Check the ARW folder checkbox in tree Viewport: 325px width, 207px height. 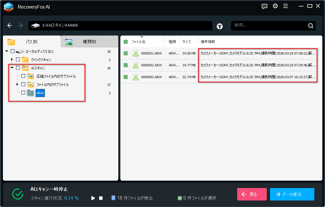coord(23,93)
